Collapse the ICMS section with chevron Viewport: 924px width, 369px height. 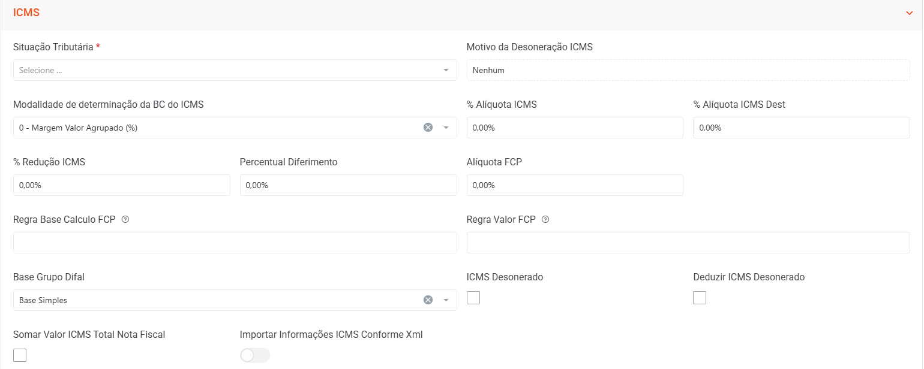pos(909,13)
